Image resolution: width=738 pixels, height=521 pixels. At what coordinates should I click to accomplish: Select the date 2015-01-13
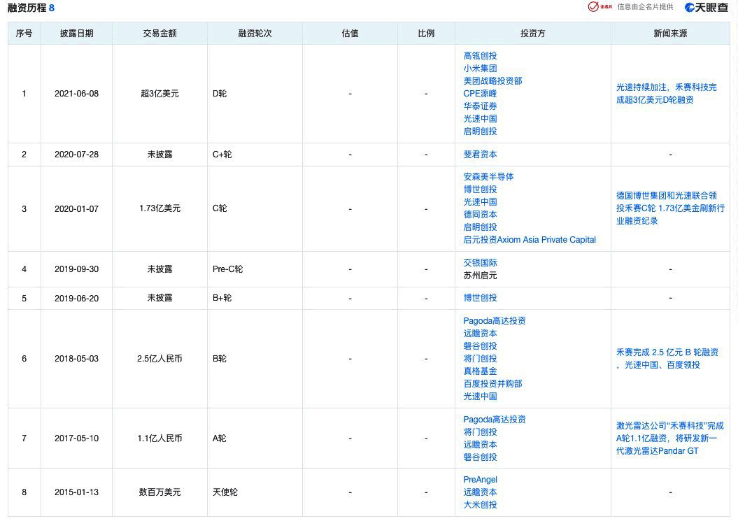[x=77, y=492]
